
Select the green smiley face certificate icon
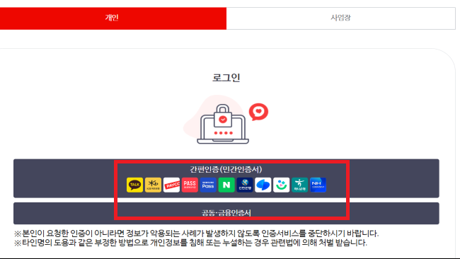(x=281, y=185)
